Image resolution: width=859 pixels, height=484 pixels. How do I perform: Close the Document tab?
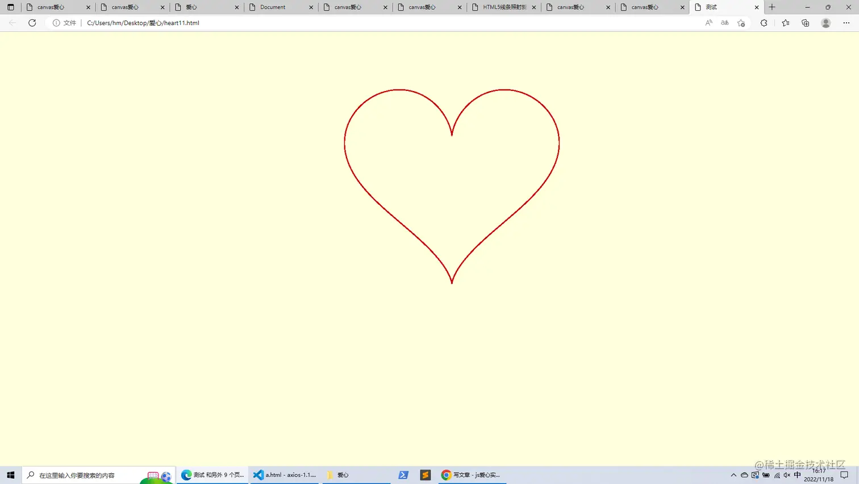pyautogui.click(x=311, y=7)
